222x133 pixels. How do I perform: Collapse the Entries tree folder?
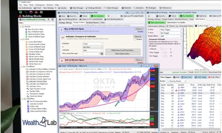coord(21,27)
